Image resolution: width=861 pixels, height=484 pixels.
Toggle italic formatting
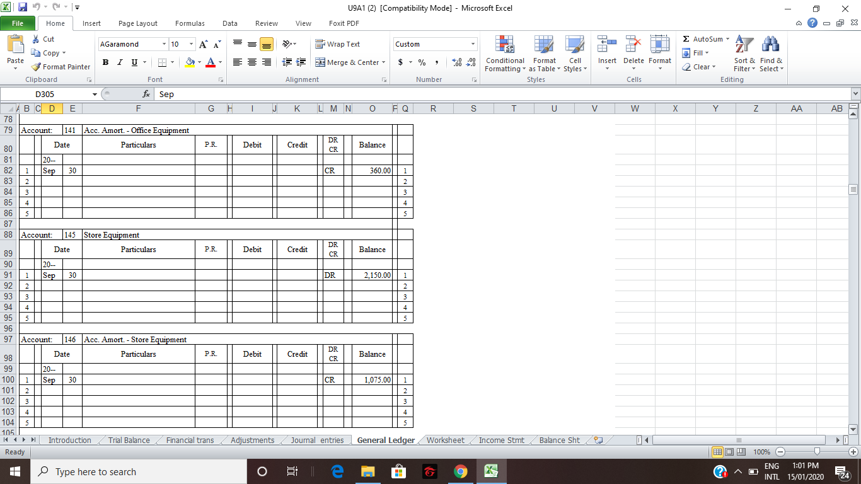click(120, 63)
